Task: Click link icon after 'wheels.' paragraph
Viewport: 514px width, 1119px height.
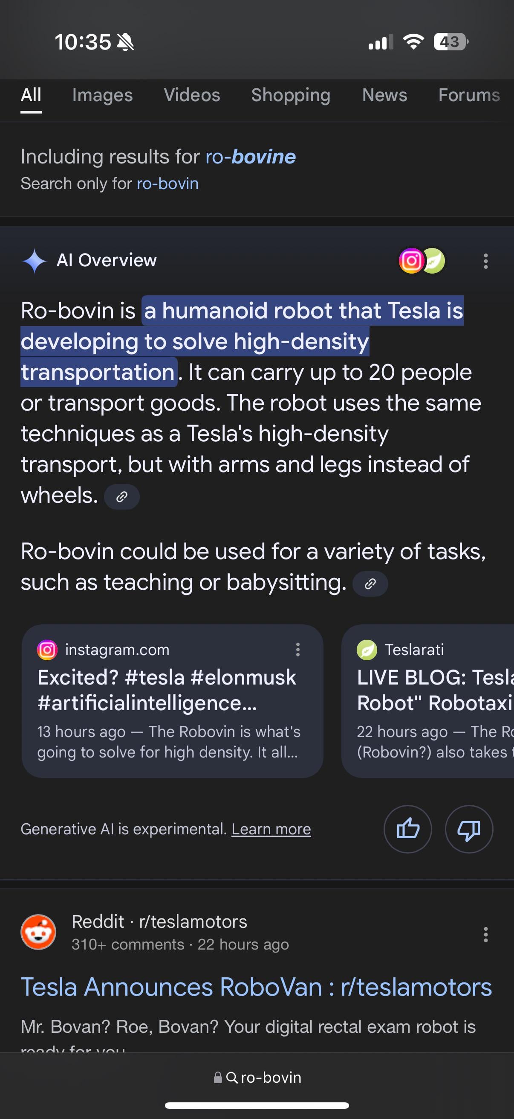Action: [122, 496]
